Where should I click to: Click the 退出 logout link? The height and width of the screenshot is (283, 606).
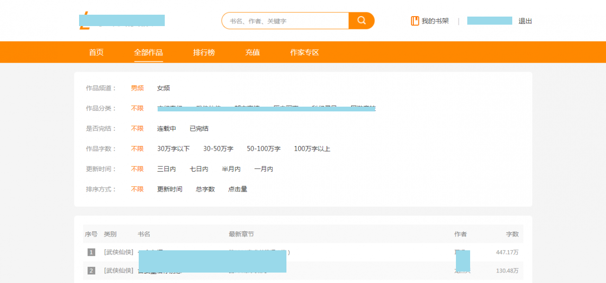[x=525, y=21]
